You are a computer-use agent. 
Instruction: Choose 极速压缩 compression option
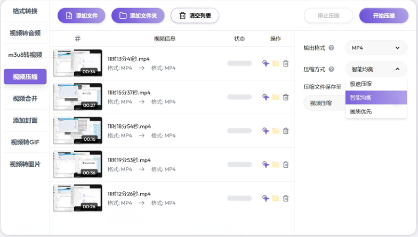click(x=376, y=84)
